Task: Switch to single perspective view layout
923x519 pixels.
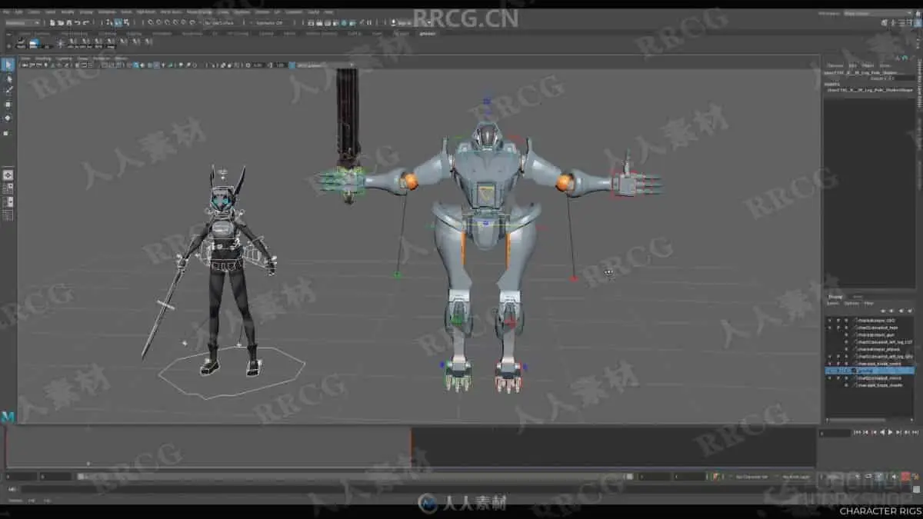Action: pos(8,175)
